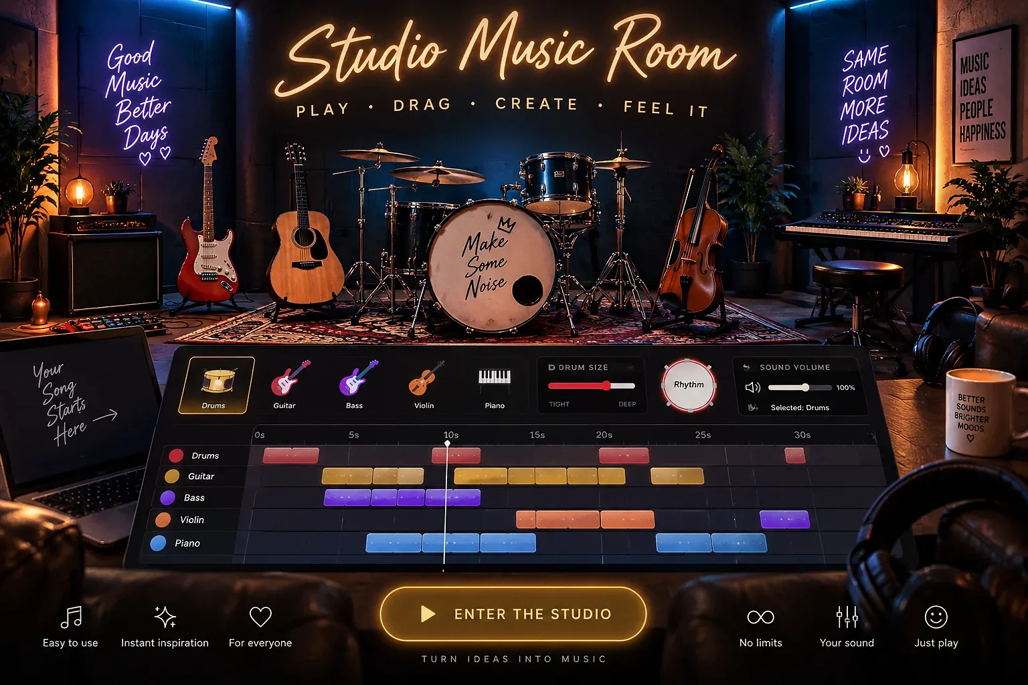Click the DEEP label under the Drum Size slider
The height and width of the screenshot is (685, 1028).
tap(627, 404)
